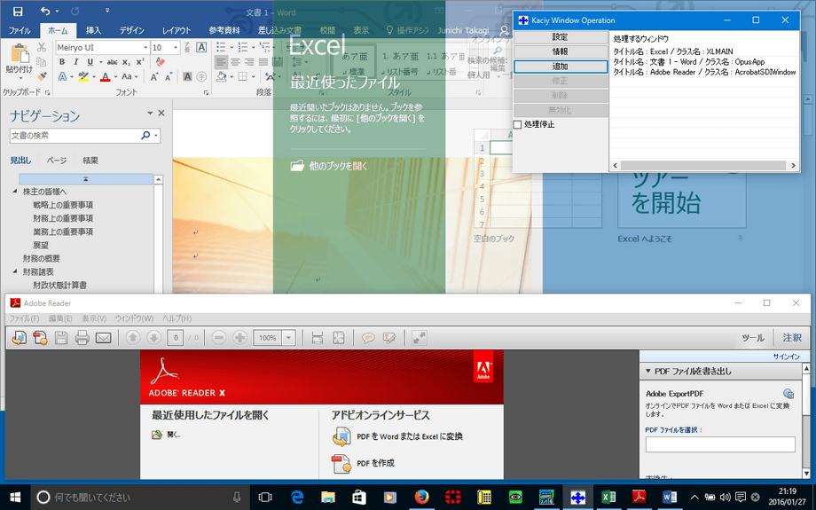
Task: Open ファイル(F) menu in Adobe Reader
Action: 24,318
